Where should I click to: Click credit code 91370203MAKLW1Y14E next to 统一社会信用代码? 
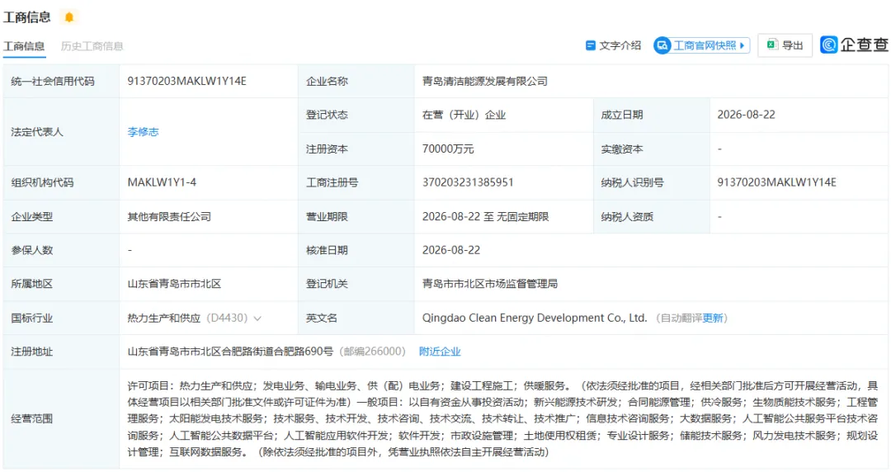[187, 82]
